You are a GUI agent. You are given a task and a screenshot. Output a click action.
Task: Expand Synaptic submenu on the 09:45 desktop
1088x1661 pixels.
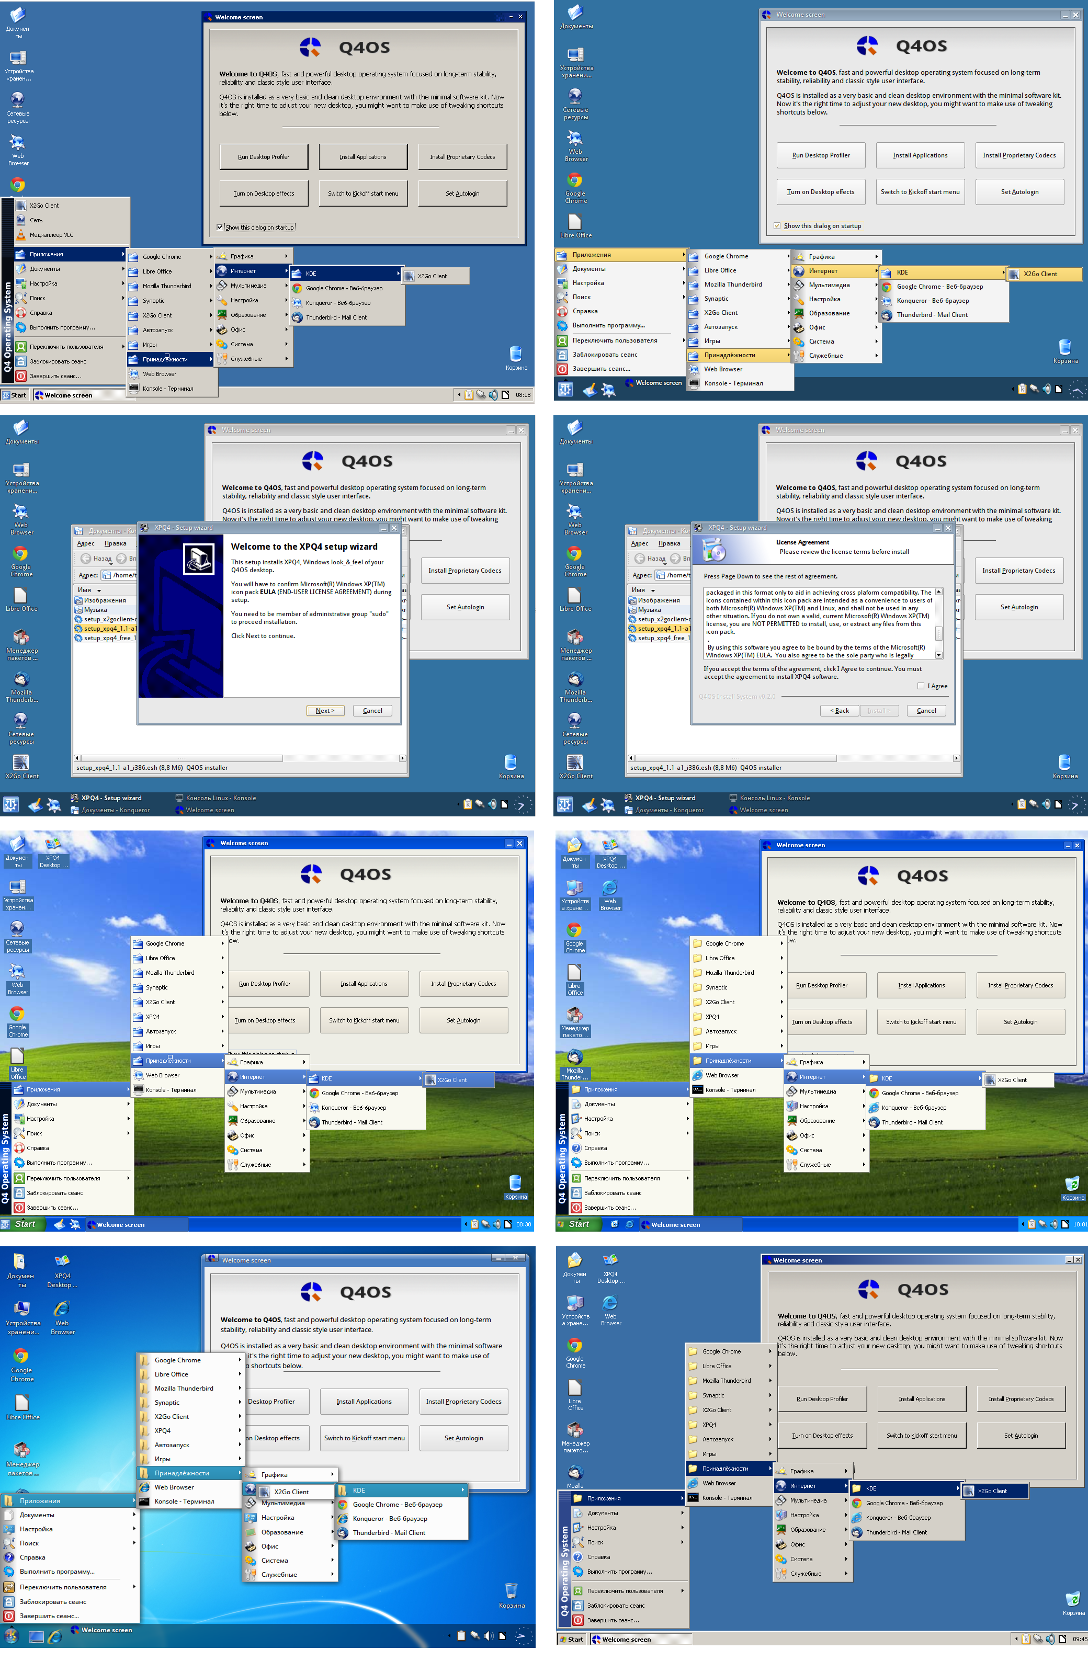pos(730,1395)
